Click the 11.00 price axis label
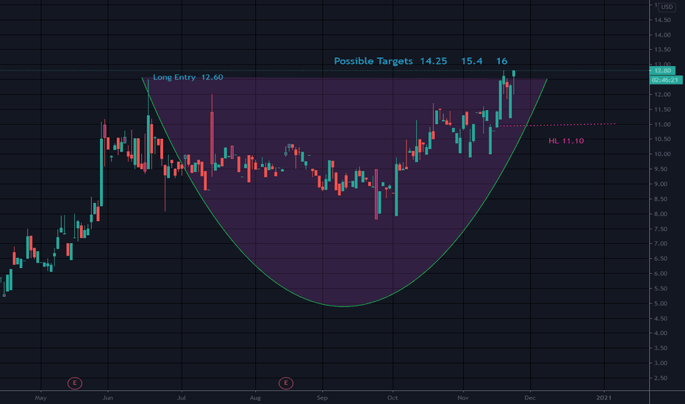This screenshot has height=404, width=685. tap(662, 124)
